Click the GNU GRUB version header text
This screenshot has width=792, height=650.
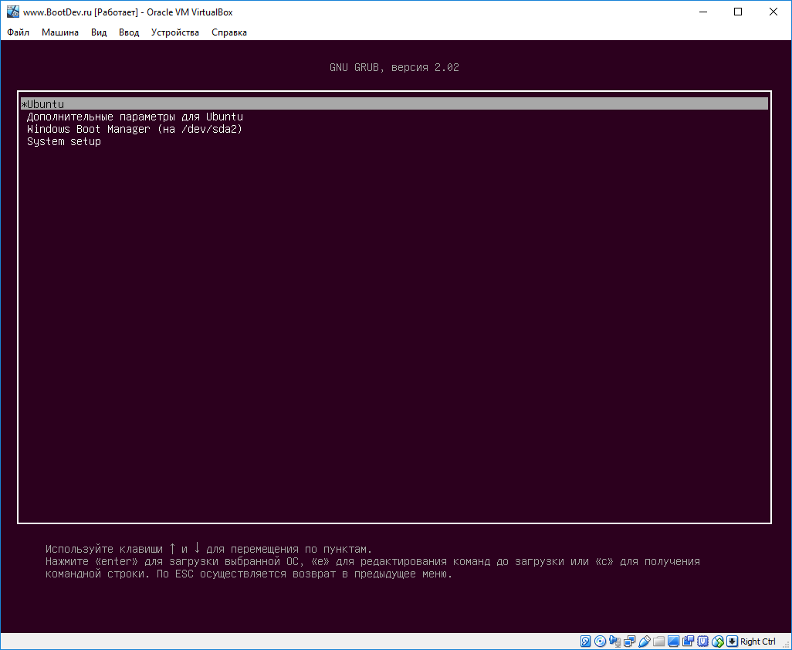(394, 68)
